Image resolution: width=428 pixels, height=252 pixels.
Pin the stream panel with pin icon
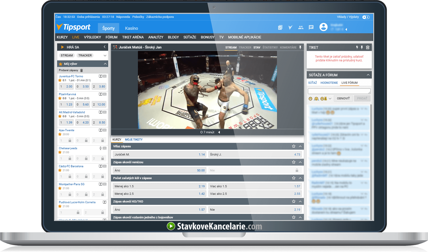pos(300,47)
